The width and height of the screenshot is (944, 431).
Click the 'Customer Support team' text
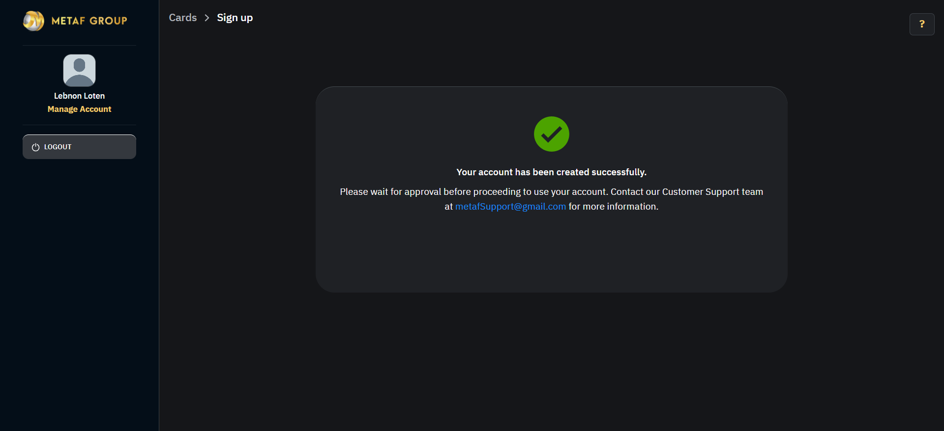712,192
